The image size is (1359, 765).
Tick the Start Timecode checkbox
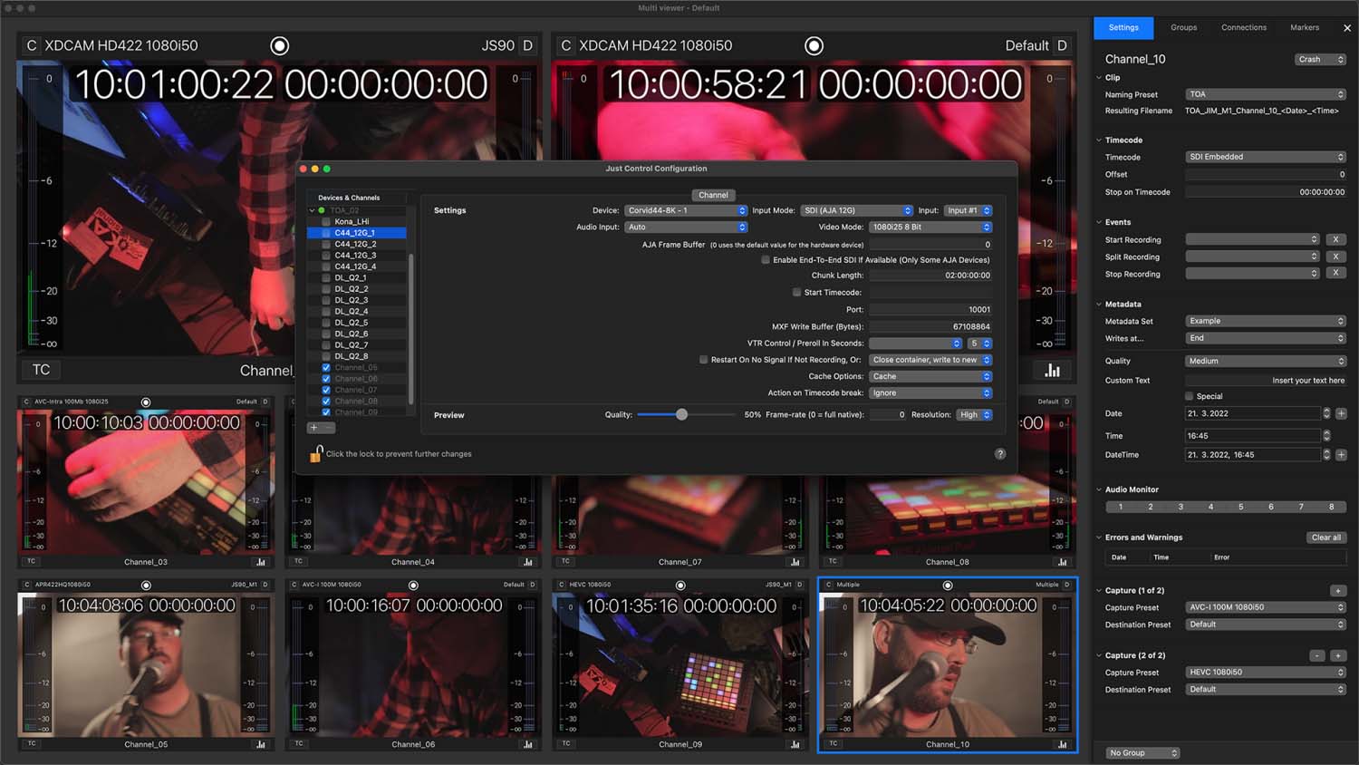(x=797, y=293)
